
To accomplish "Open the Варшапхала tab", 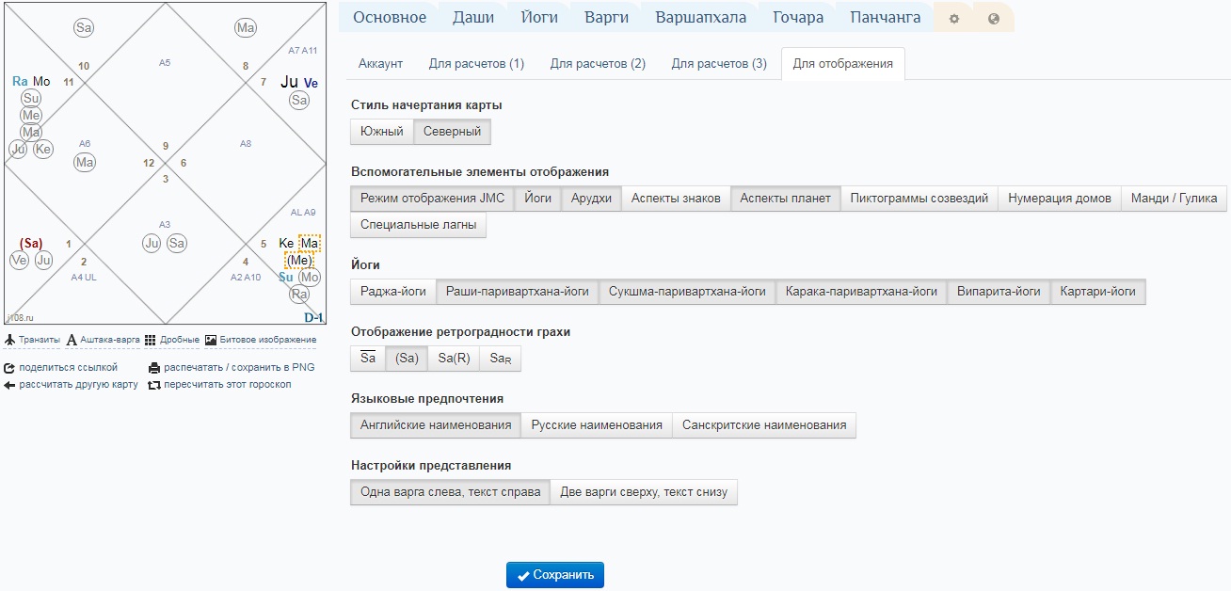I will point(701,17).
